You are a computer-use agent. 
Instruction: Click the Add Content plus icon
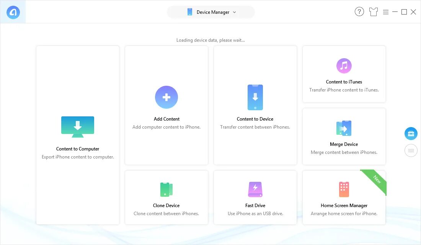tap(166, 97)
